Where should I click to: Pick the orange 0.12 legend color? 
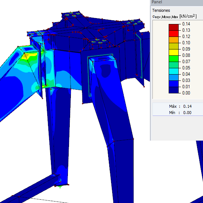pyautogui.click(x=173, y=40)
